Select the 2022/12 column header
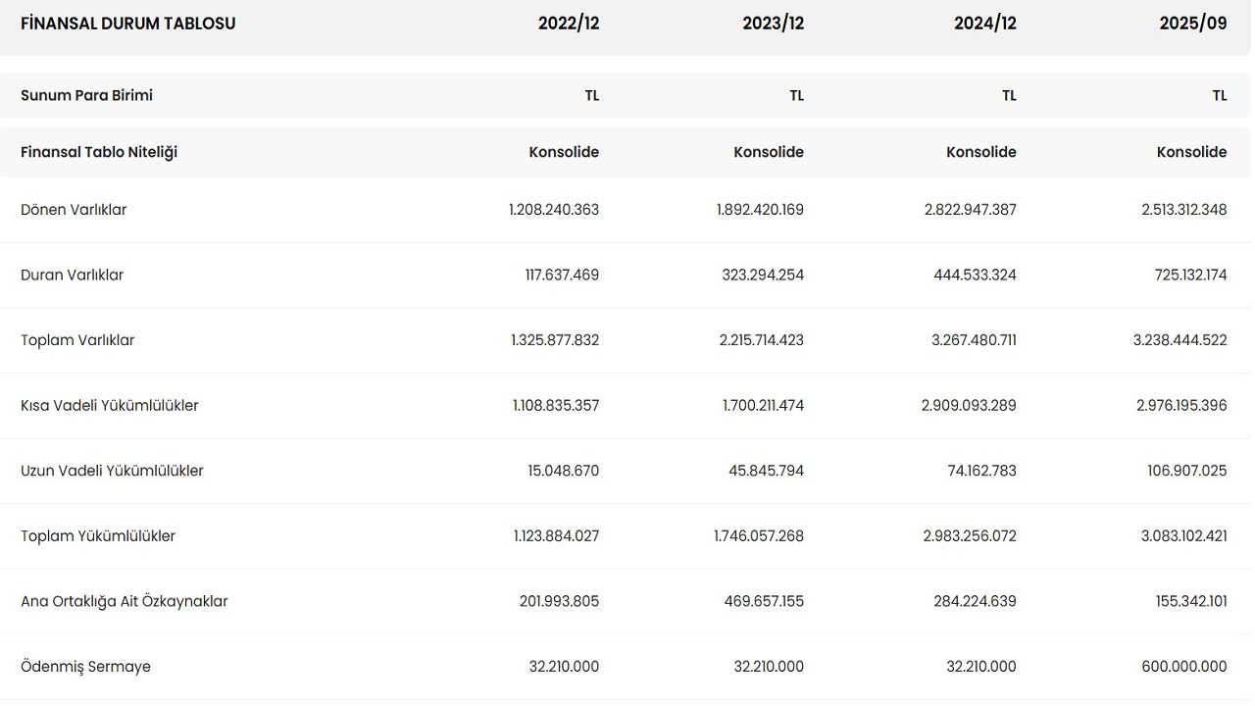The width and height of the screenshot is (1255, 706). pyautogui.click(x=568, y=24)
